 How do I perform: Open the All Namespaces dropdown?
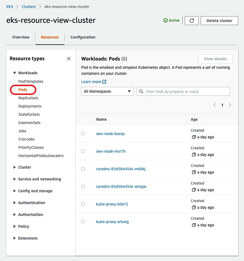pos(108,91)
